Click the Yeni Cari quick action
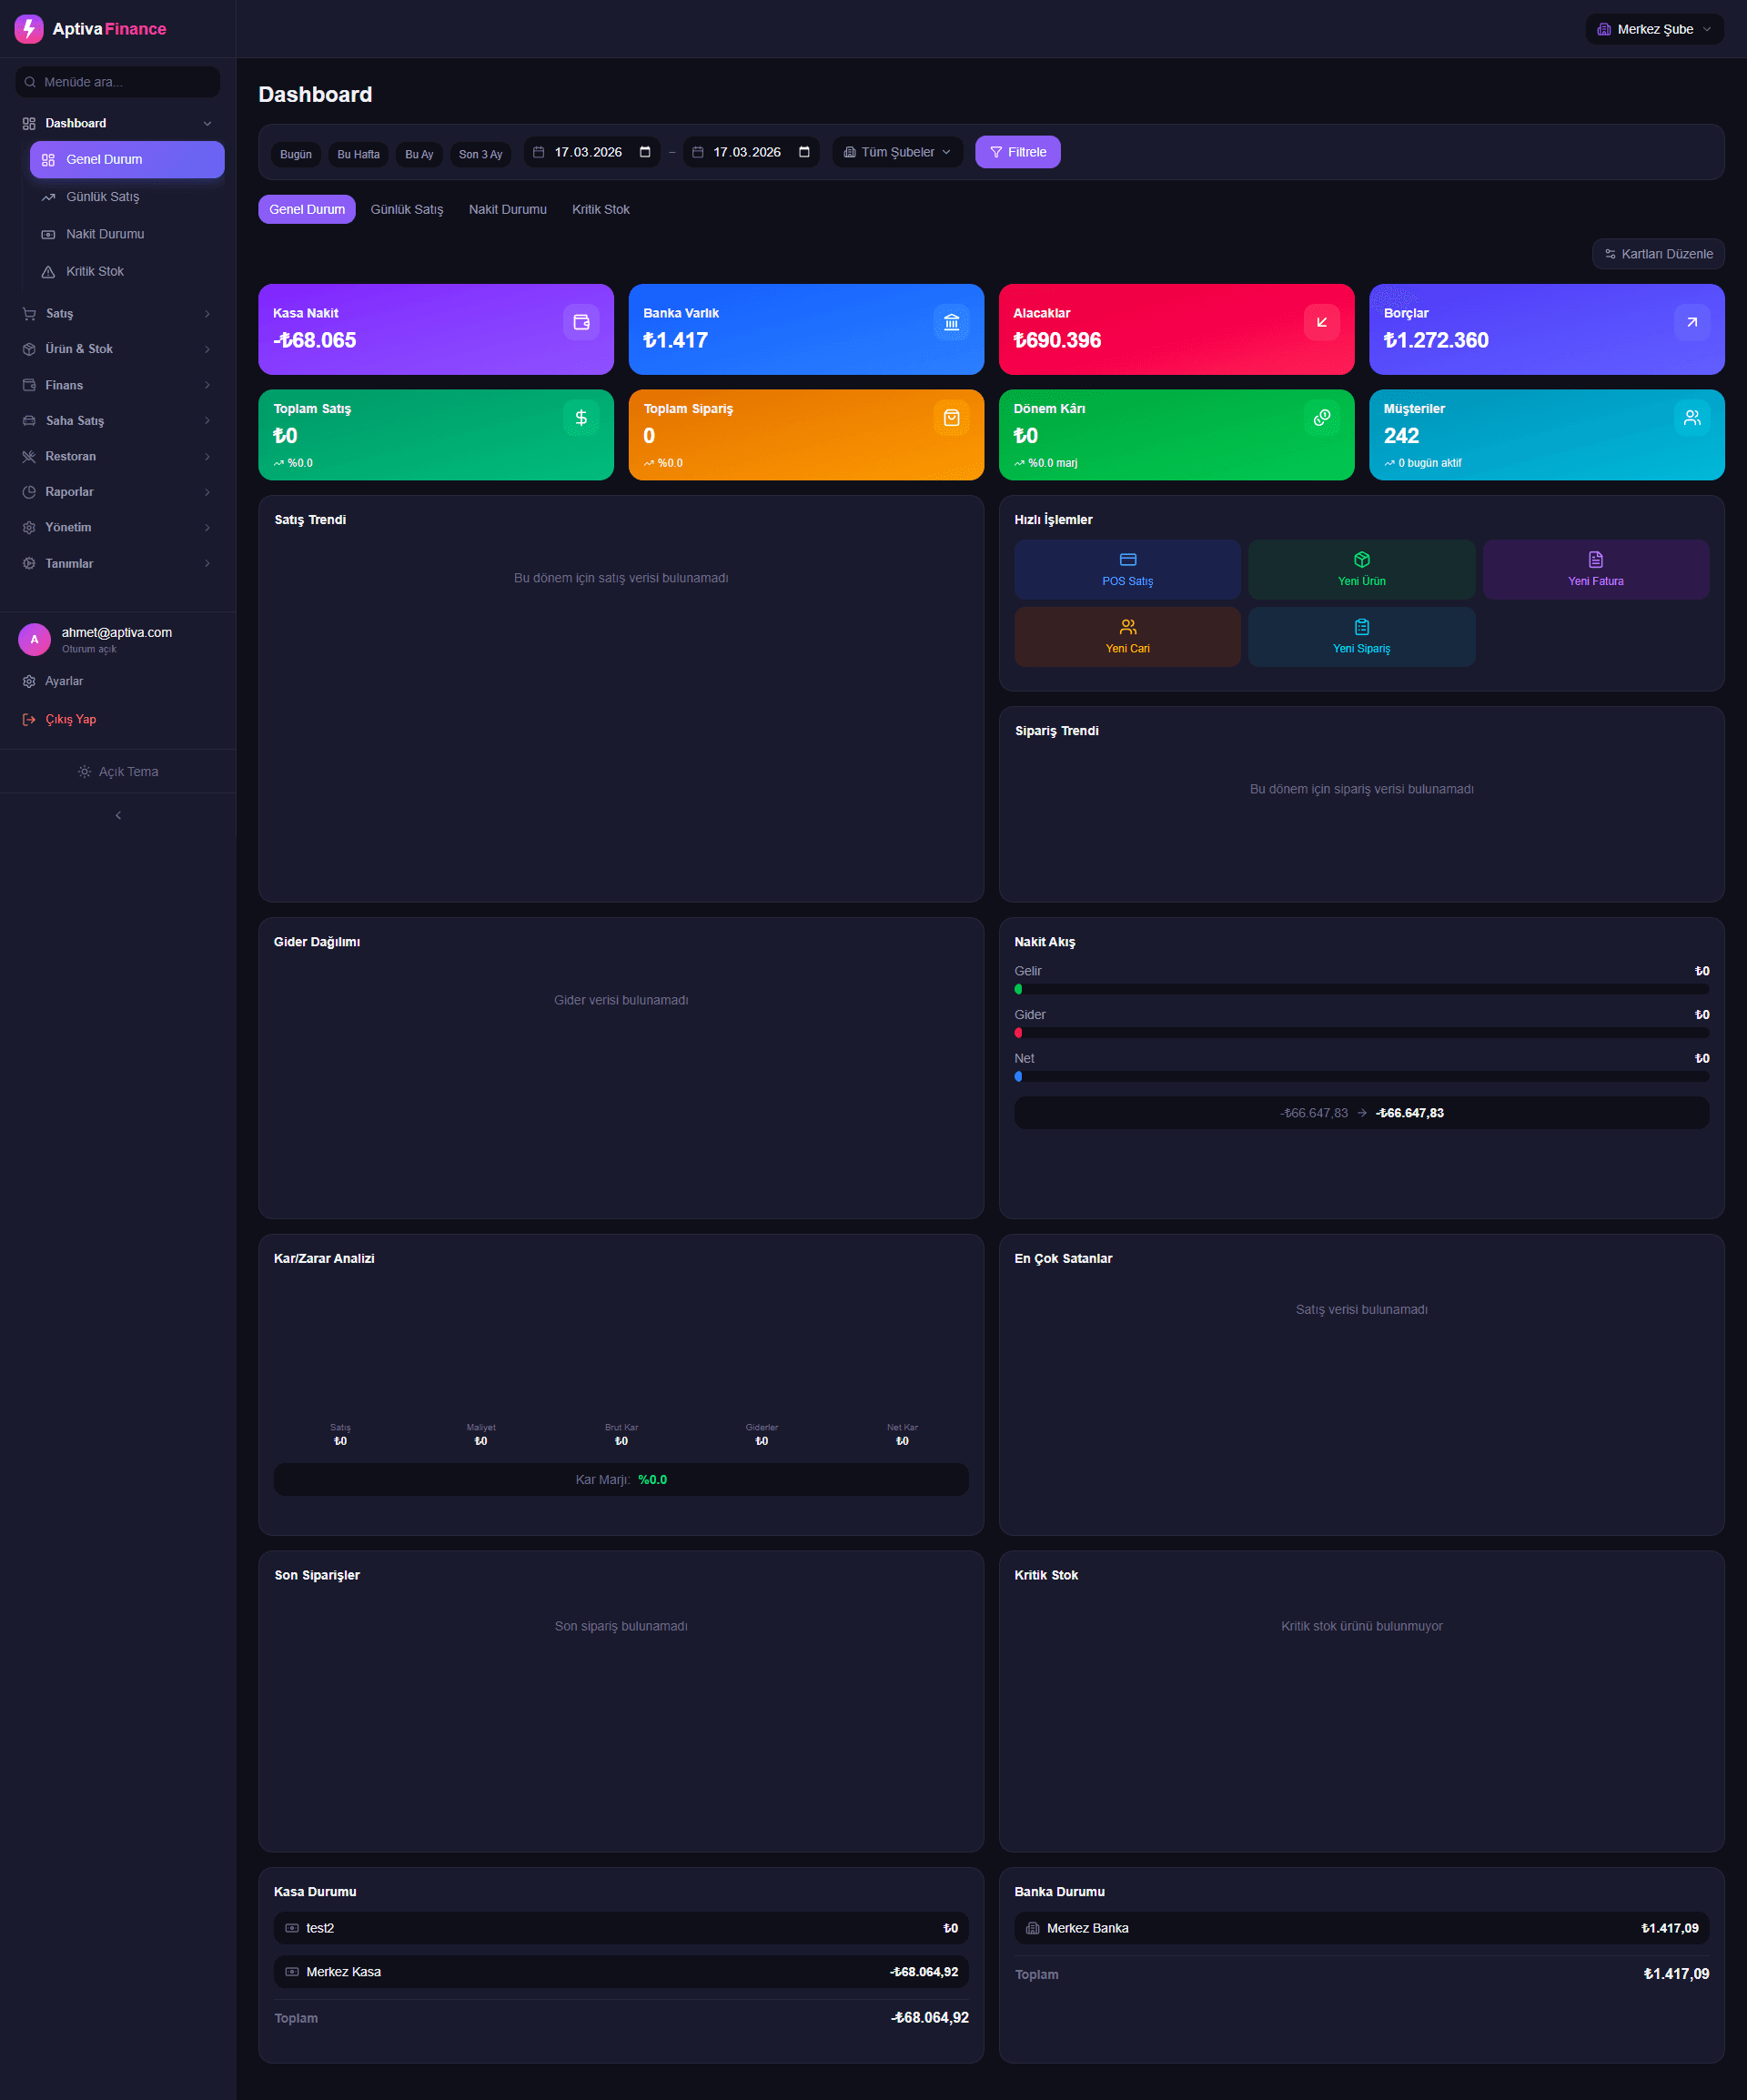 1127,636
